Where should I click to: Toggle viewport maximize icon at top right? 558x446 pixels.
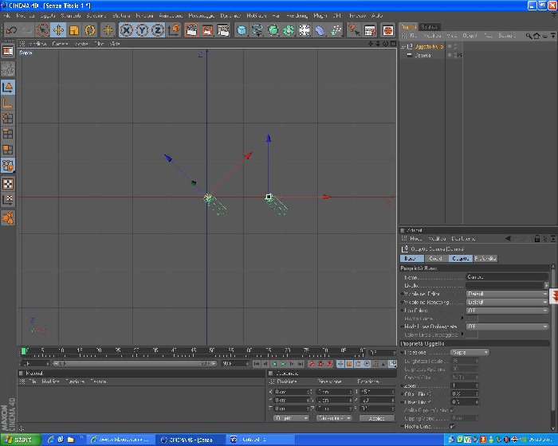[x=393, y=43]
